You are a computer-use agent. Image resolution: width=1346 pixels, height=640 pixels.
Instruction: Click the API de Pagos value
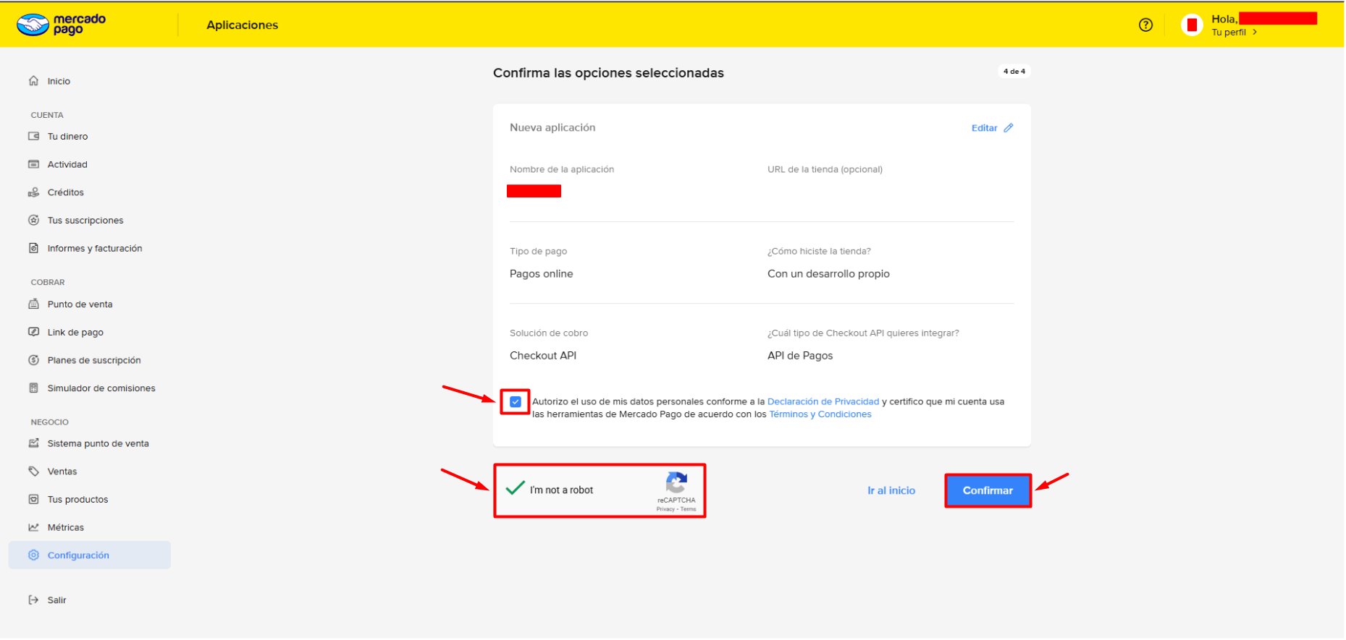800,355
